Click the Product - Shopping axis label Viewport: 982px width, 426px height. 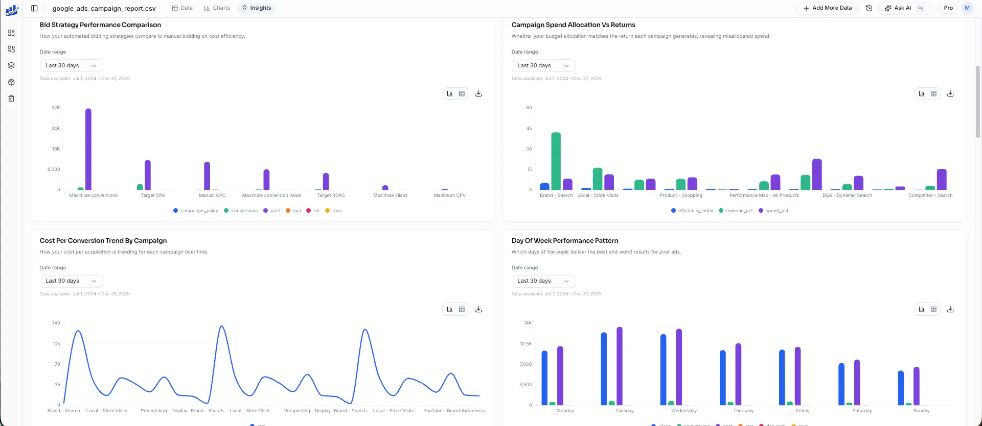click(x=681, y=195)
